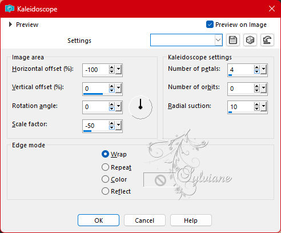Click the Cancel button
This screenshot has width=281, height=233.
coord(144,220)
